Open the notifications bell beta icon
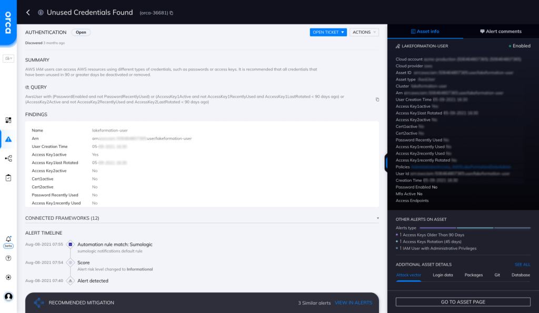Image resolution: width=539 pixels, height=313 pixels. (x=8, y=241)
